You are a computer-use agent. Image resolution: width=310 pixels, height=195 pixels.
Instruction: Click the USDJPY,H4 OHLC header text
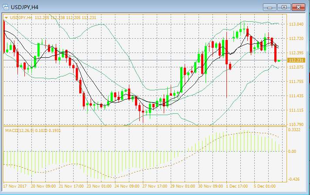point(53,18)
